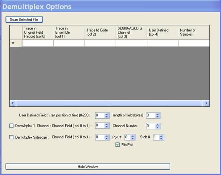Screen dimensions: 221x175
Task: Uncheck the Flip Port checkbox
Action: (x=117, y=145)
